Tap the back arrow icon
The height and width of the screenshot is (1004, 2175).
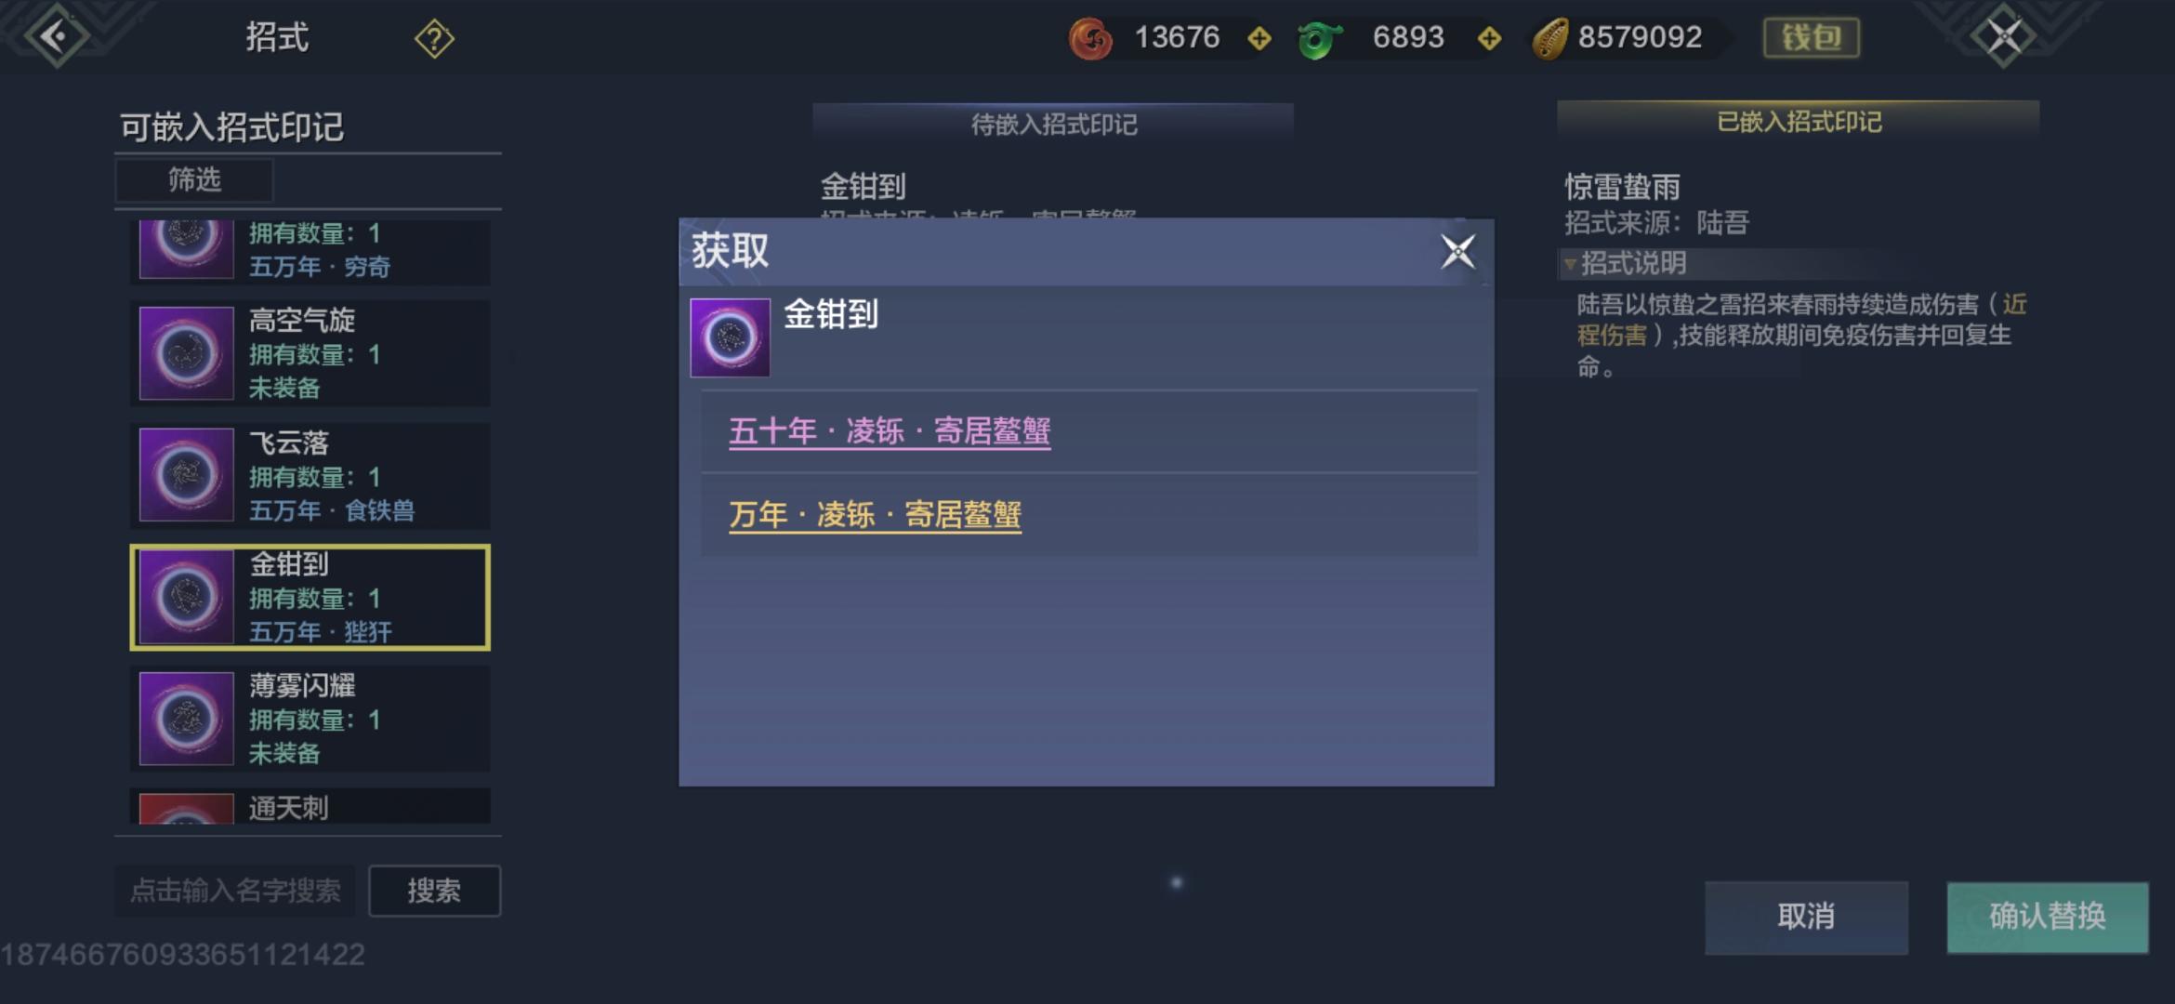[x=56, y=36]
